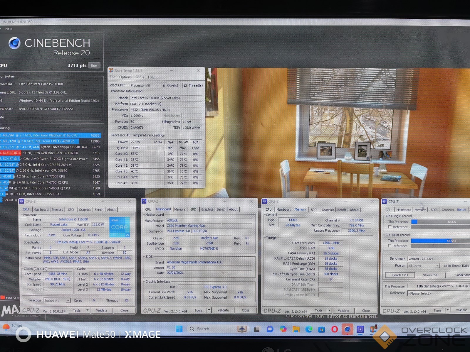Click the multi thread This Processor score bar
The width and height of the screenshot is (470, 352).
(x=441, y=241)
